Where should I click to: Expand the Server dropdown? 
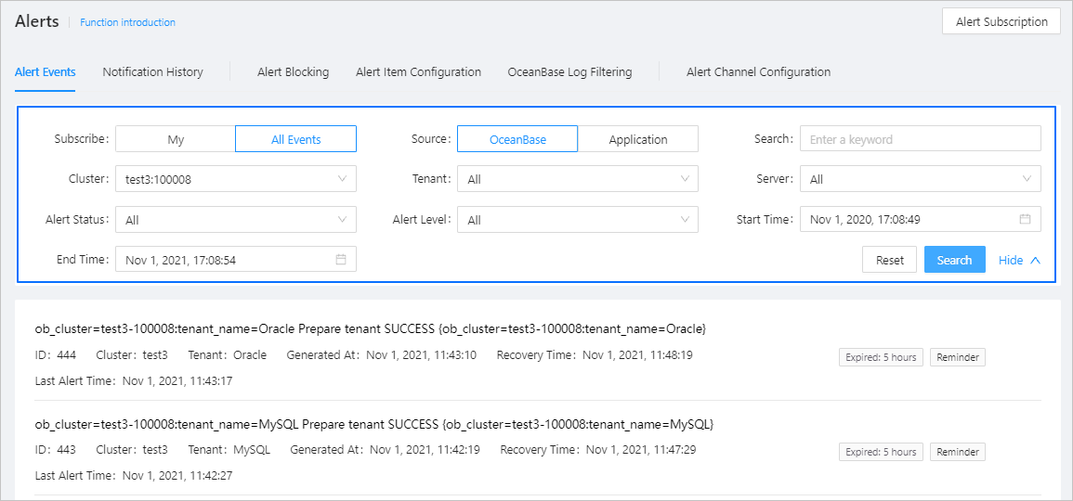click(x=921, y=179)
